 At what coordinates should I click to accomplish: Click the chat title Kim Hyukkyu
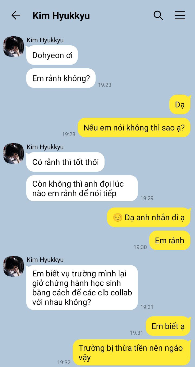61,16
